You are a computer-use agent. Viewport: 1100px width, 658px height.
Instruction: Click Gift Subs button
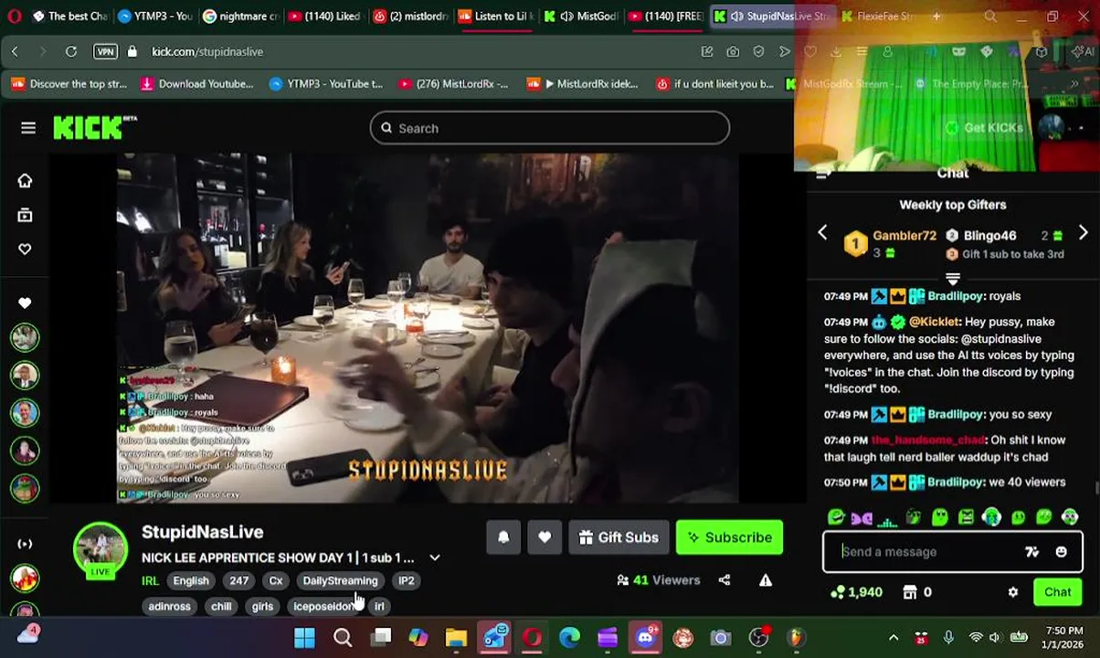[x=619, y=537]
